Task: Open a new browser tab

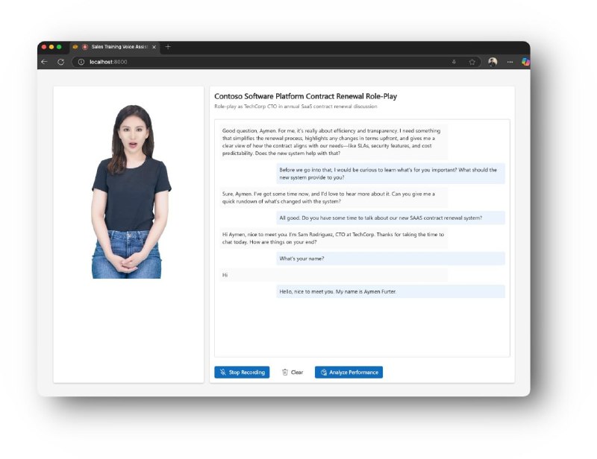Action: pos(168,46)
